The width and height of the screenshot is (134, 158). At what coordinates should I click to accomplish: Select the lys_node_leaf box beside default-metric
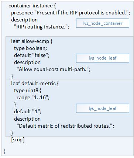[x=103, y=108]
